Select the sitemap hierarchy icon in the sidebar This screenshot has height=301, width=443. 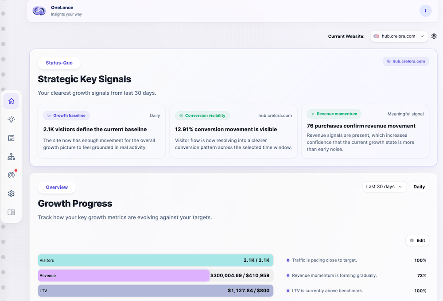[11, 156]
